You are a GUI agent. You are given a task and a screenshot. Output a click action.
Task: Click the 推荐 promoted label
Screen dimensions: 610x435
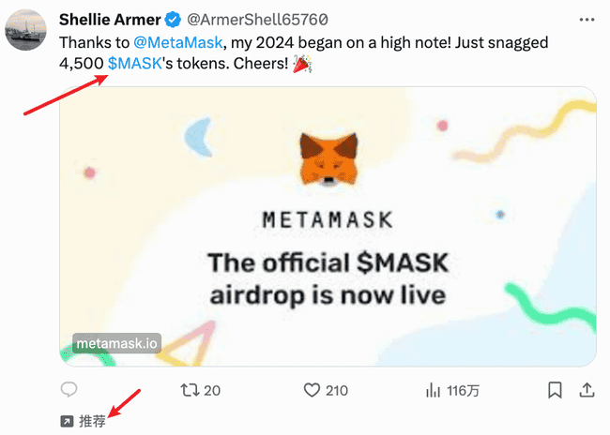[92, 422]
